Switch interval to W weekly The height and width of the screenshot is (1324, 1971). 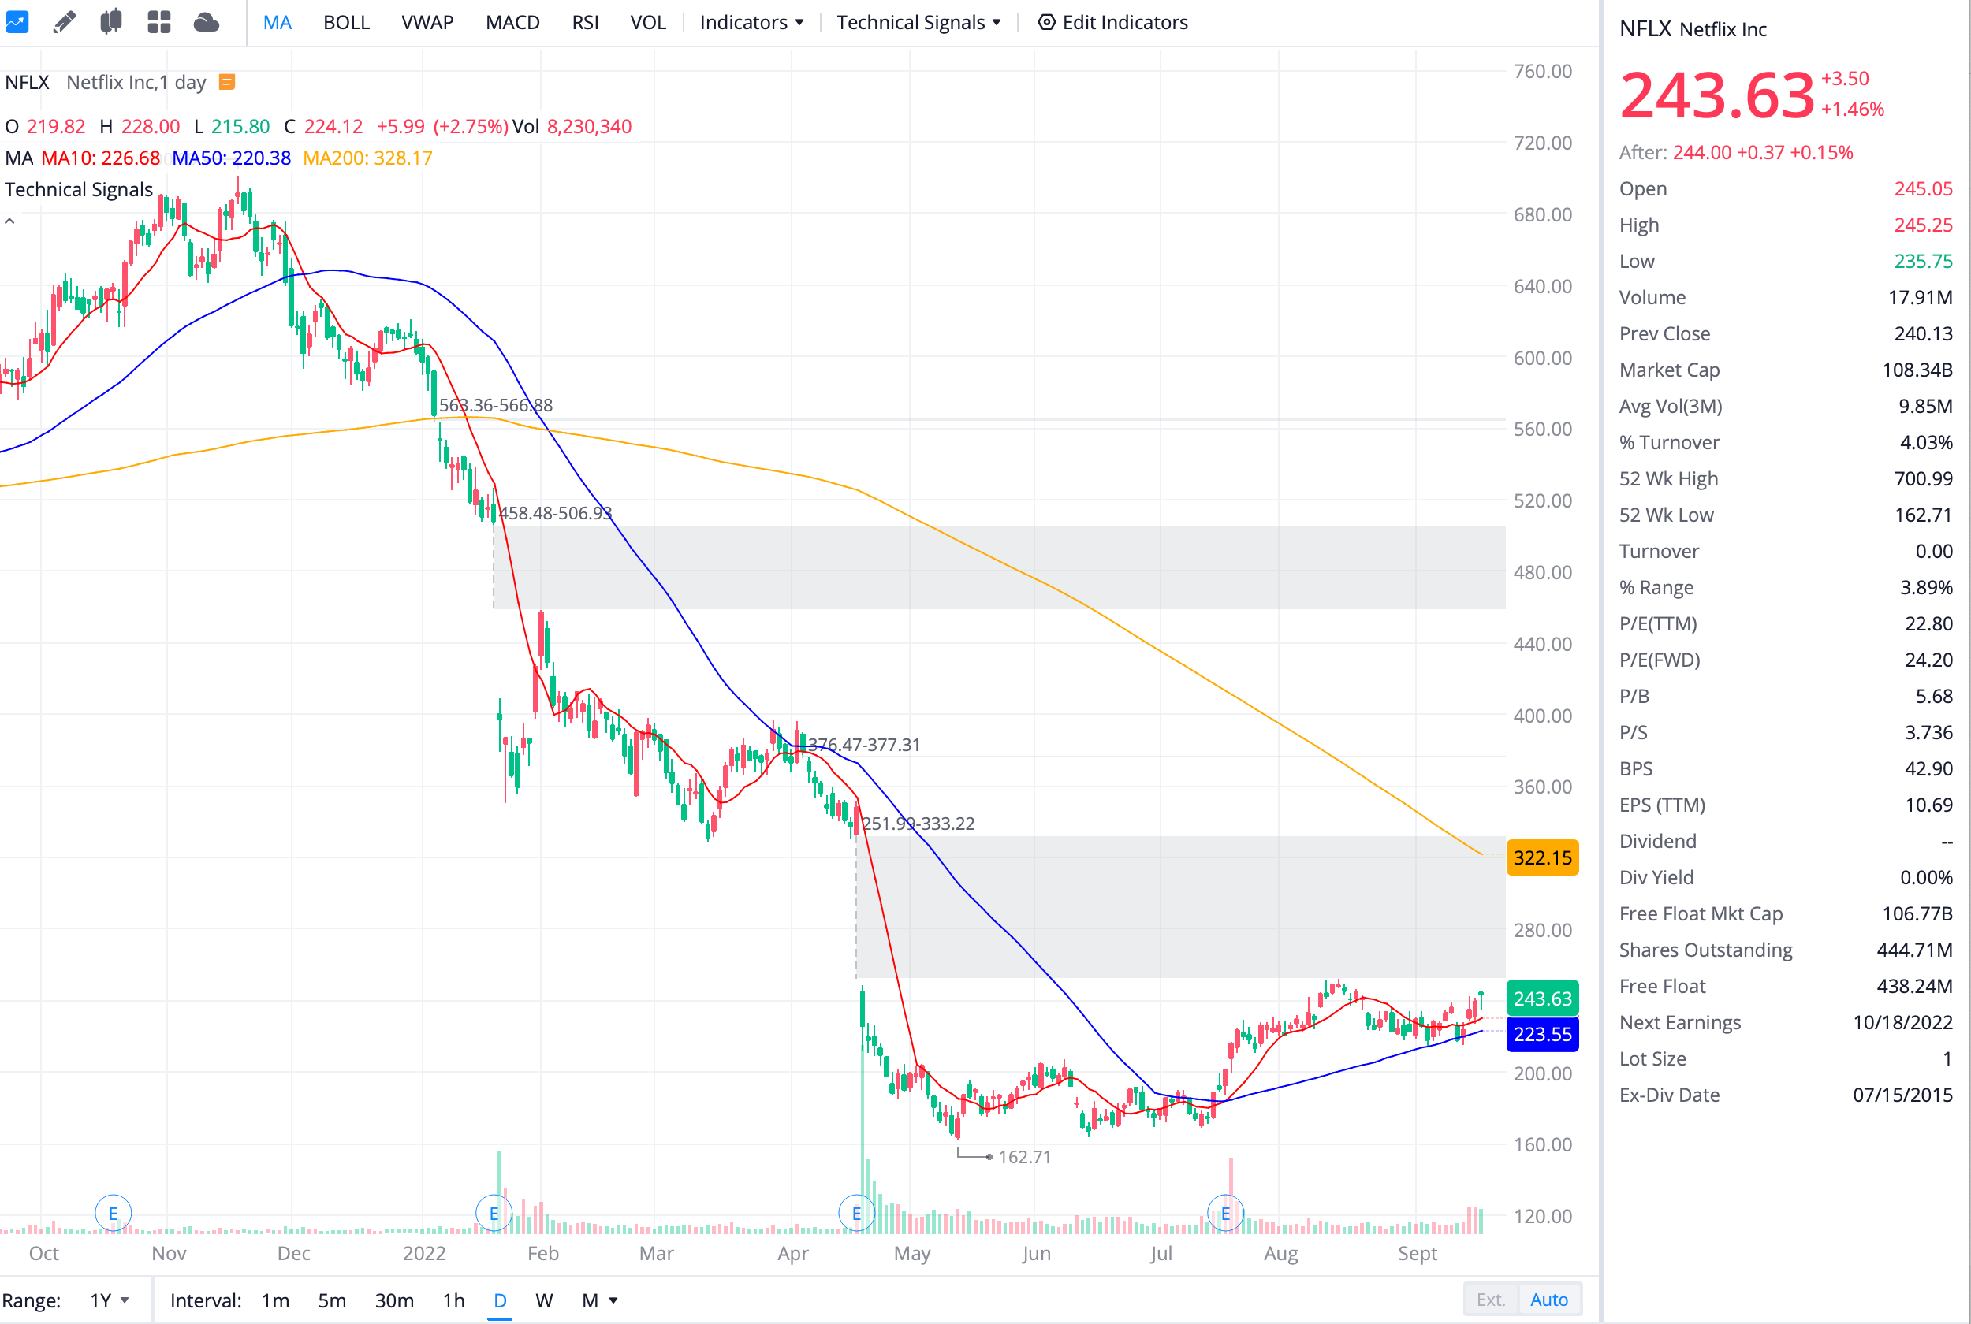(544, 1300)
